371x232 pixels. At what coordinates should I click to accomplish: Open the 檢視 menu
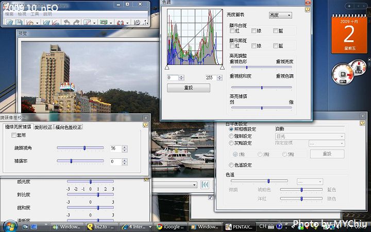coord(22,14)
